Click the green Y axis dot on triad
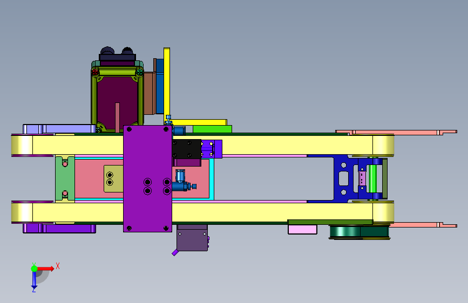Viewport: 468px width, 303px height. tap(34, 268)
